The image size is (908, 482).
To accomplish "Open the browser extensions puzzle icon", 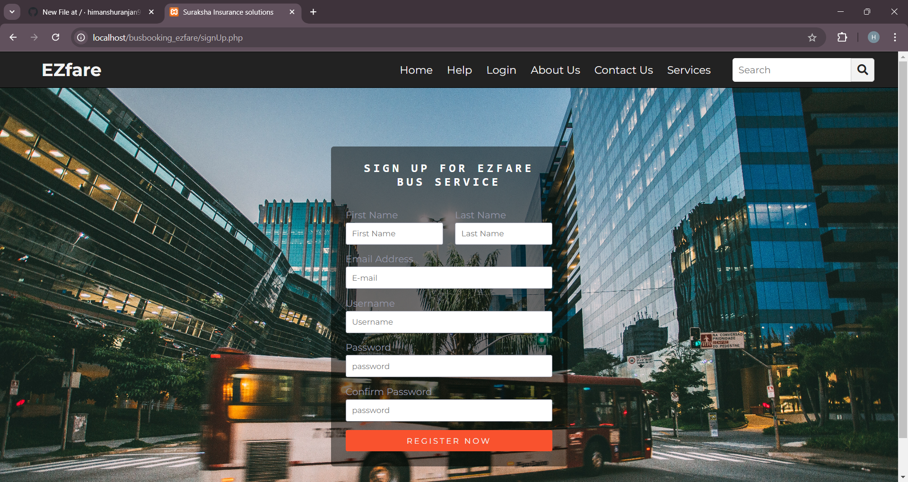I will [x=842, y=37].
